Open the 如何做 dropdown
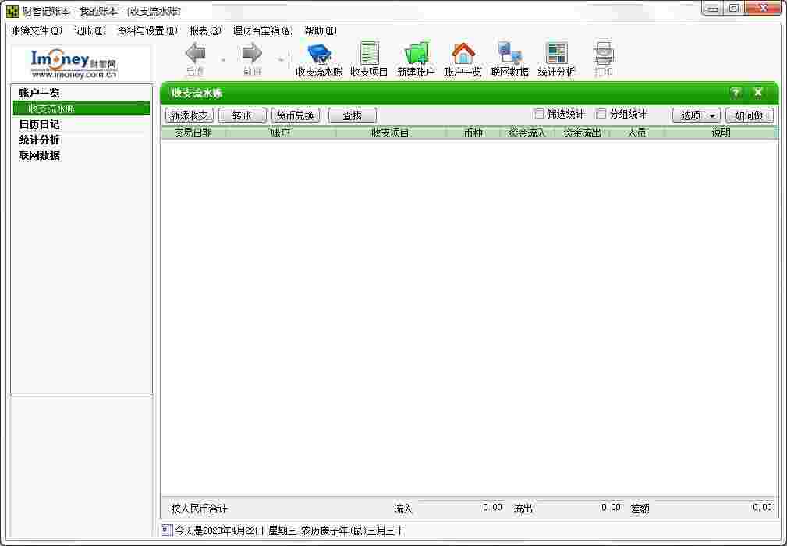The height and width of the screenshot is (546, 787). point(749,115)
